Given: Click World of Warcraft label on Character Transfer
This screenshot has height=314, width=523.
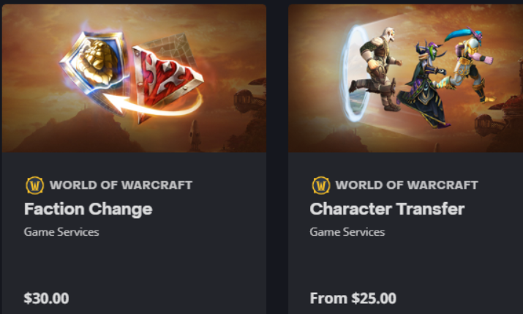Looking at the screenshot, I should coord(407,185).
